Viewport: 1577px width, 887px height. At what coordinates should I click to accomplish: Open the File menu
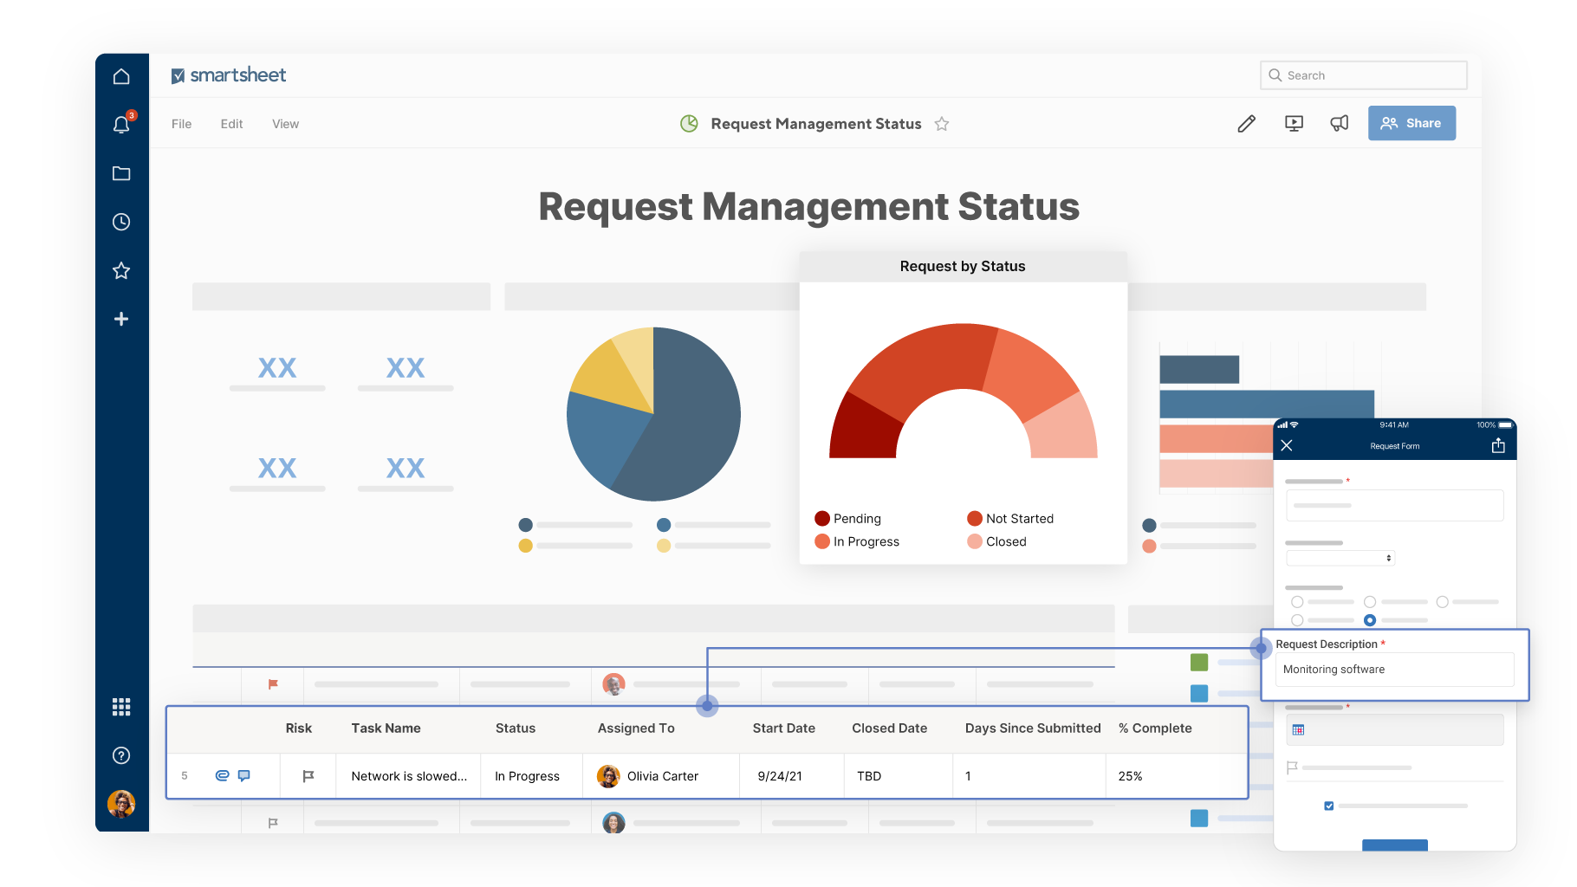(x=181, y=124)
